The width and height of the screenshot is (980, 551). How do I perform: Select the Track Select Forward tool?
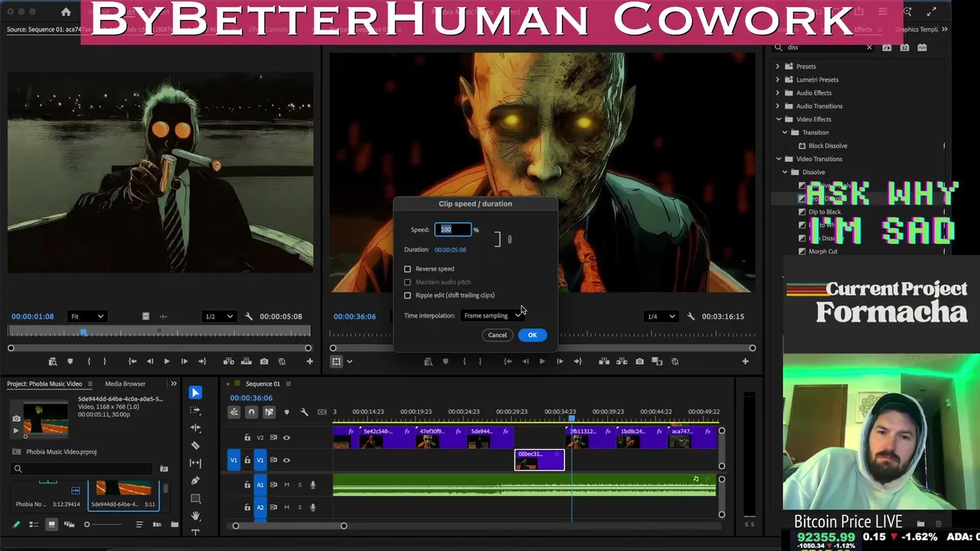pos(195,410)
